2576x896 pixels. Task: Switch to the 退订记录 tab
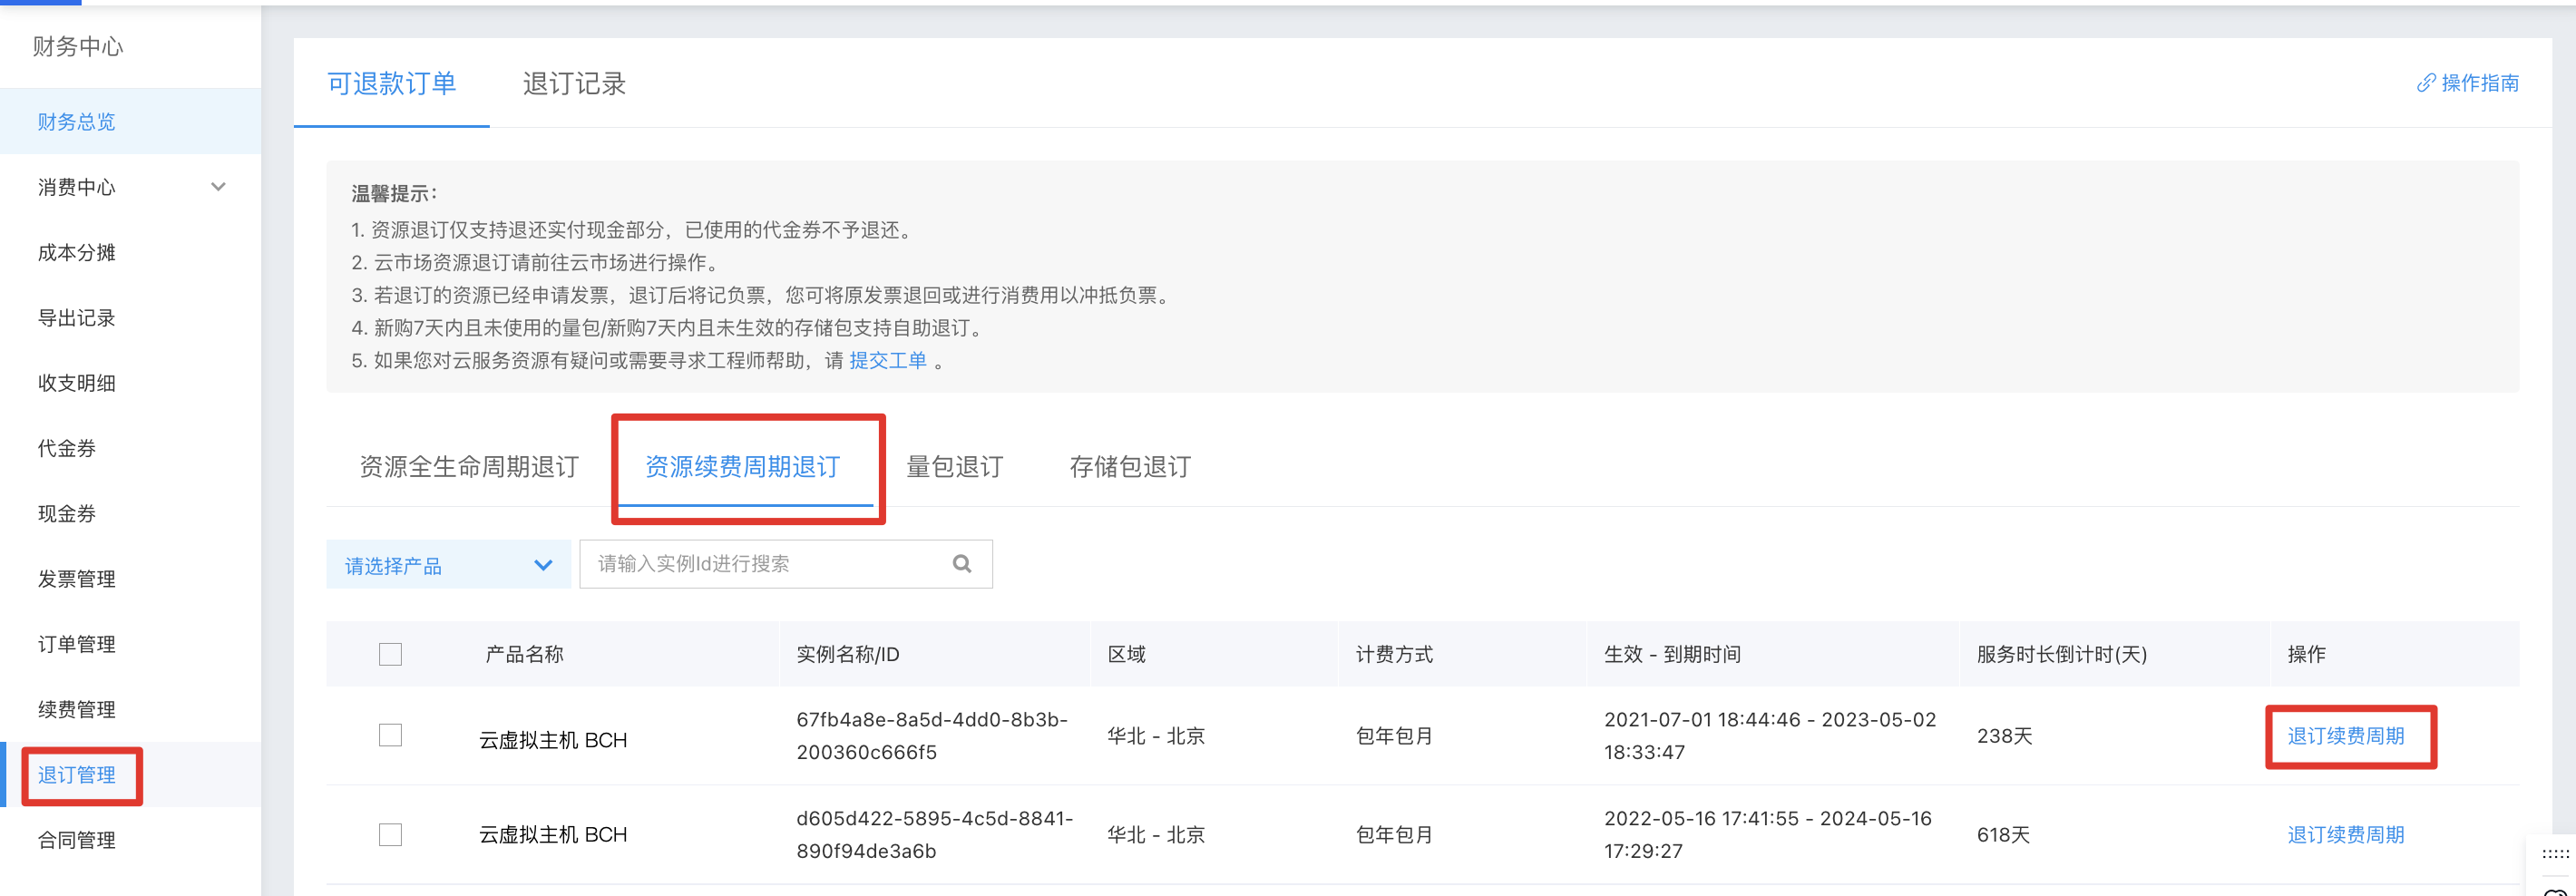(x=574, y=84)
